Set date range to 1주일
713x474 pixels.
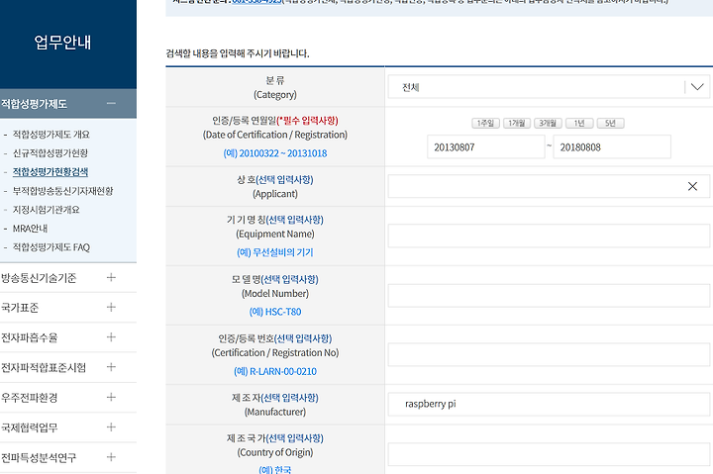point(485,123)
